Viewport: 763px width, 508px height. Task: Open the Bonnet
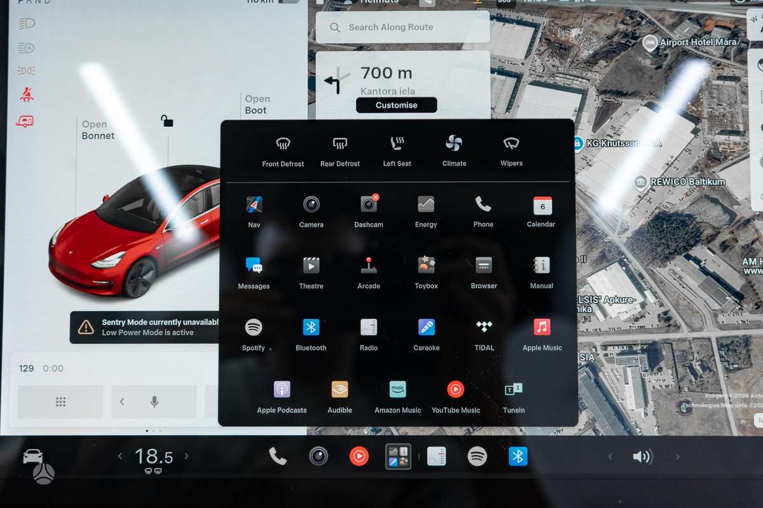98,130
